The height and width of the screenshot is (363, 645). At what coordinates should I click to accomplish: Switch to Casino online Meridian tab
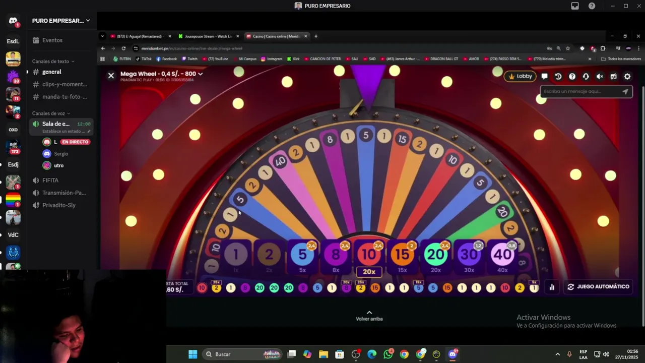pos(276,36)
